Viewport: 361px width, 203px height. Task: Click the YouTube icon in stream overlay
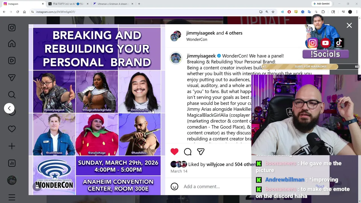coord(325,43)
